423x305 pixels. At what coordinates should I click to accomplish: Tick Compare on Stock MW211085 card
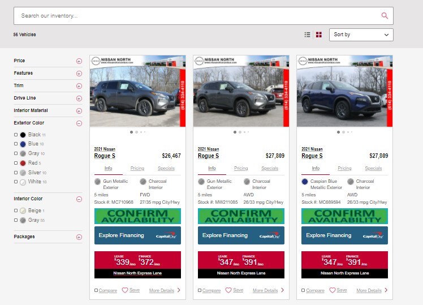(200, 290)
